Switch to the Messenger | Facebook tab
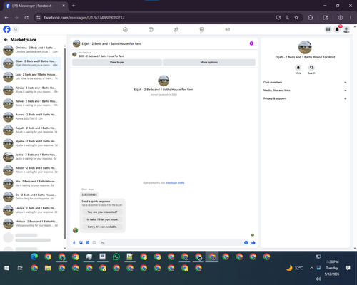This screenshot has height=285, width=357. pos(36,6)
